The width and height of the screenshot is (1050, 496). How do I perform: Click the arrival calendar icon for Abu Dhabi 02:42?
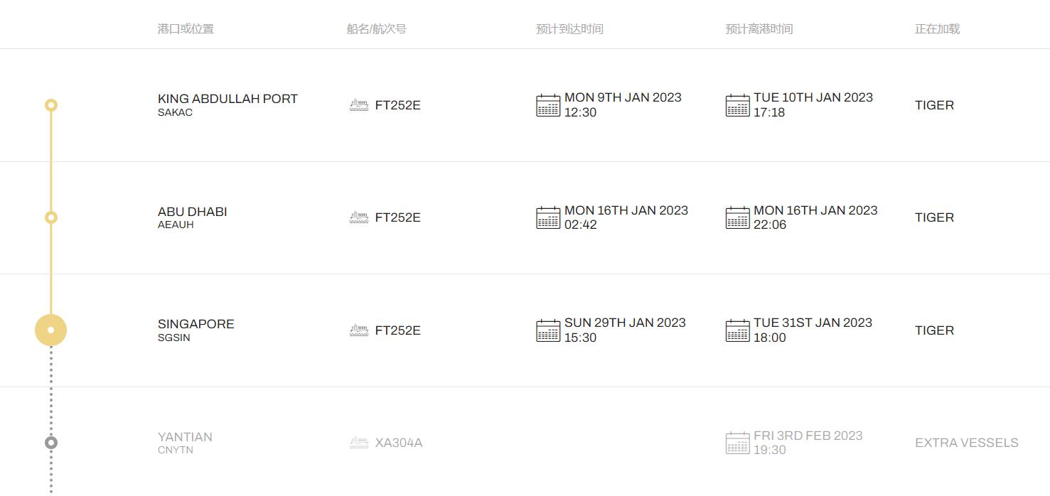548,217
